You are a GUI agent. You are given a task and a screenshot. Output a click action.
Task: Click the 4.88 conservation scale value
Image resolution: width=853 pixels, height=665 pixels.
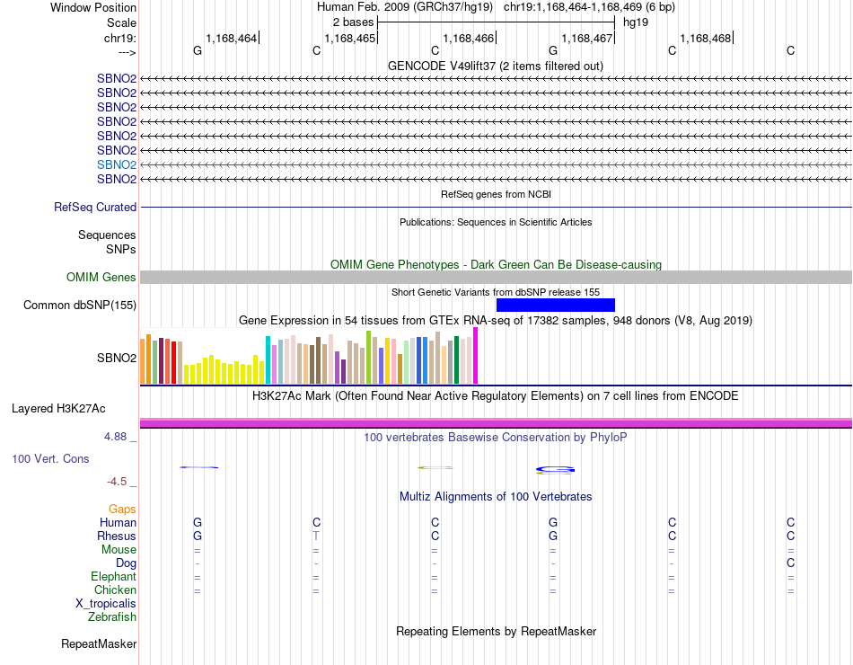[115, 436]
